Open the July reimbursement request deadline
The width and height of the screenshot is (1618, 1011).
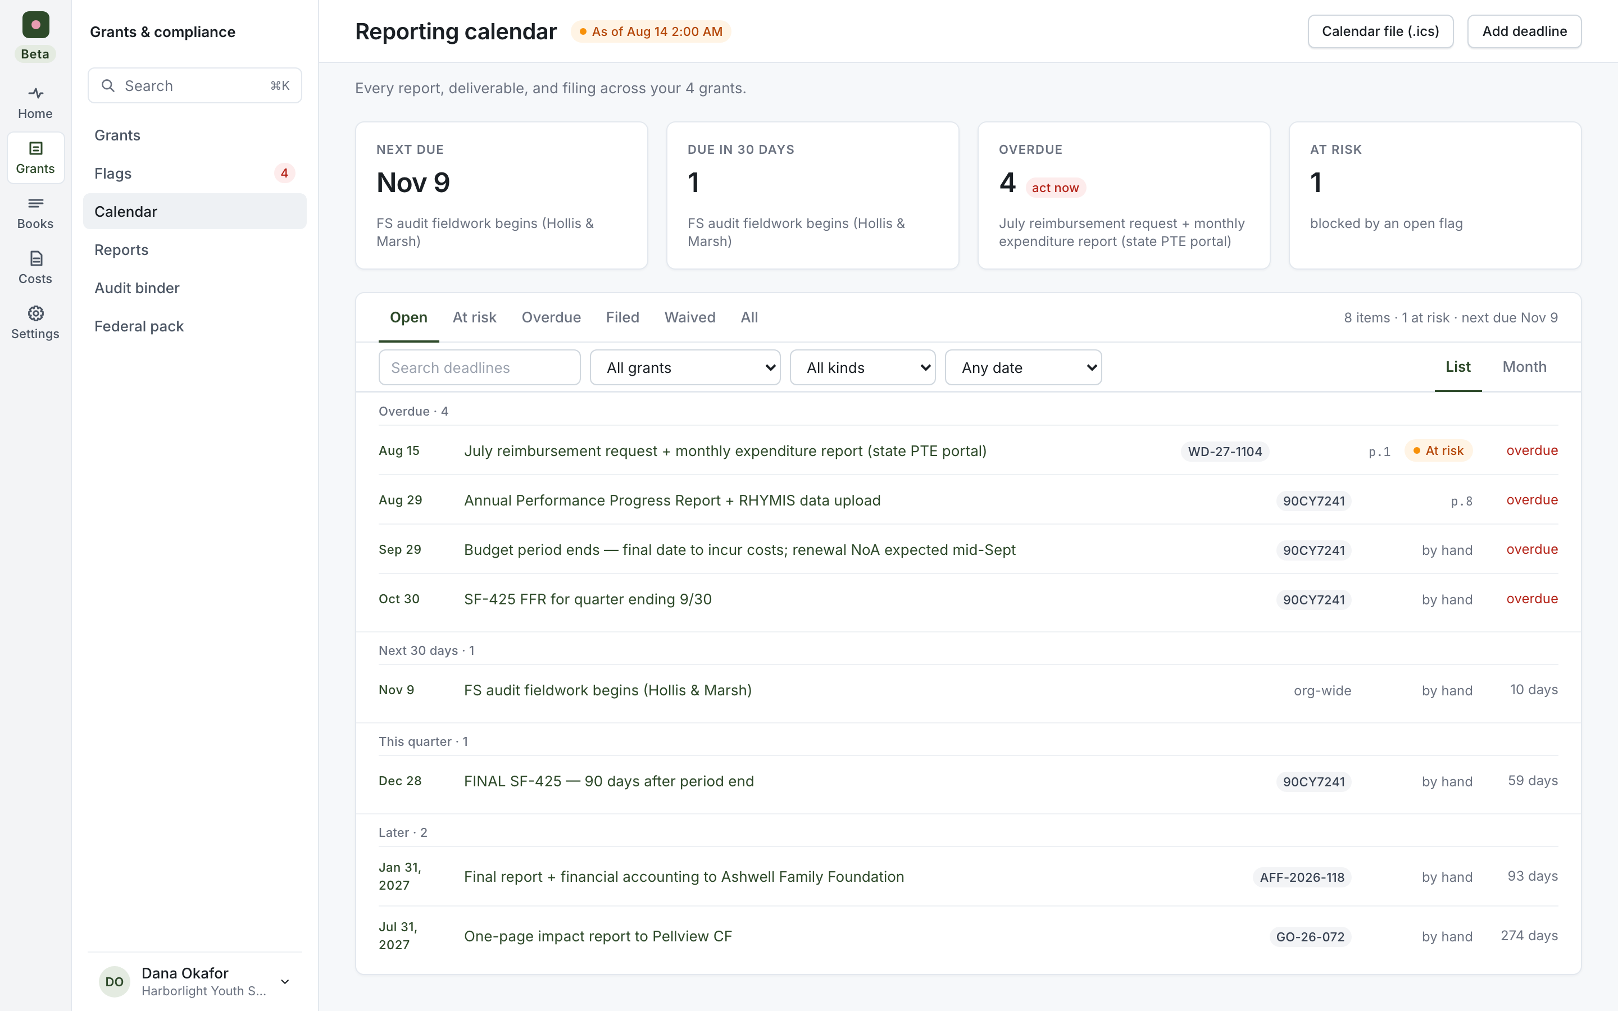pos(968,450)
